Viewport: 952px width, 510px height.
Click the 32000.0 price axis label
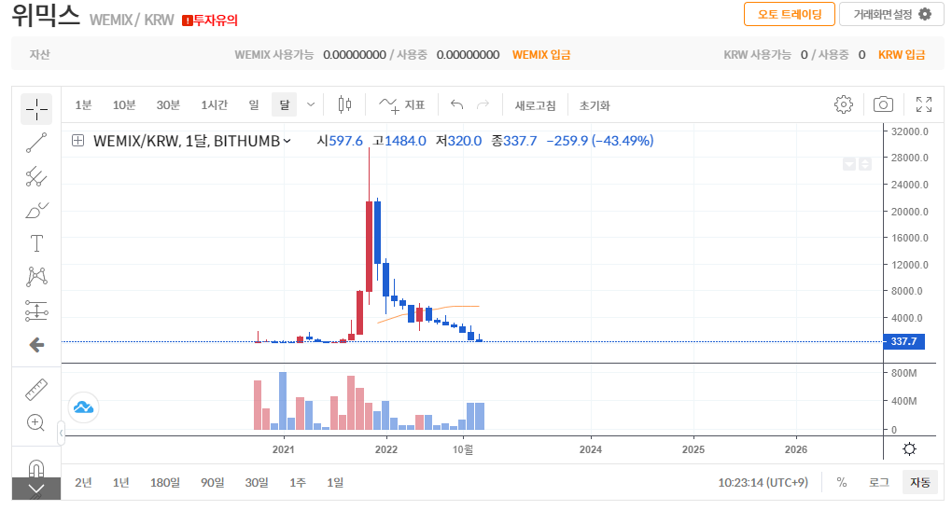point(909,131)
